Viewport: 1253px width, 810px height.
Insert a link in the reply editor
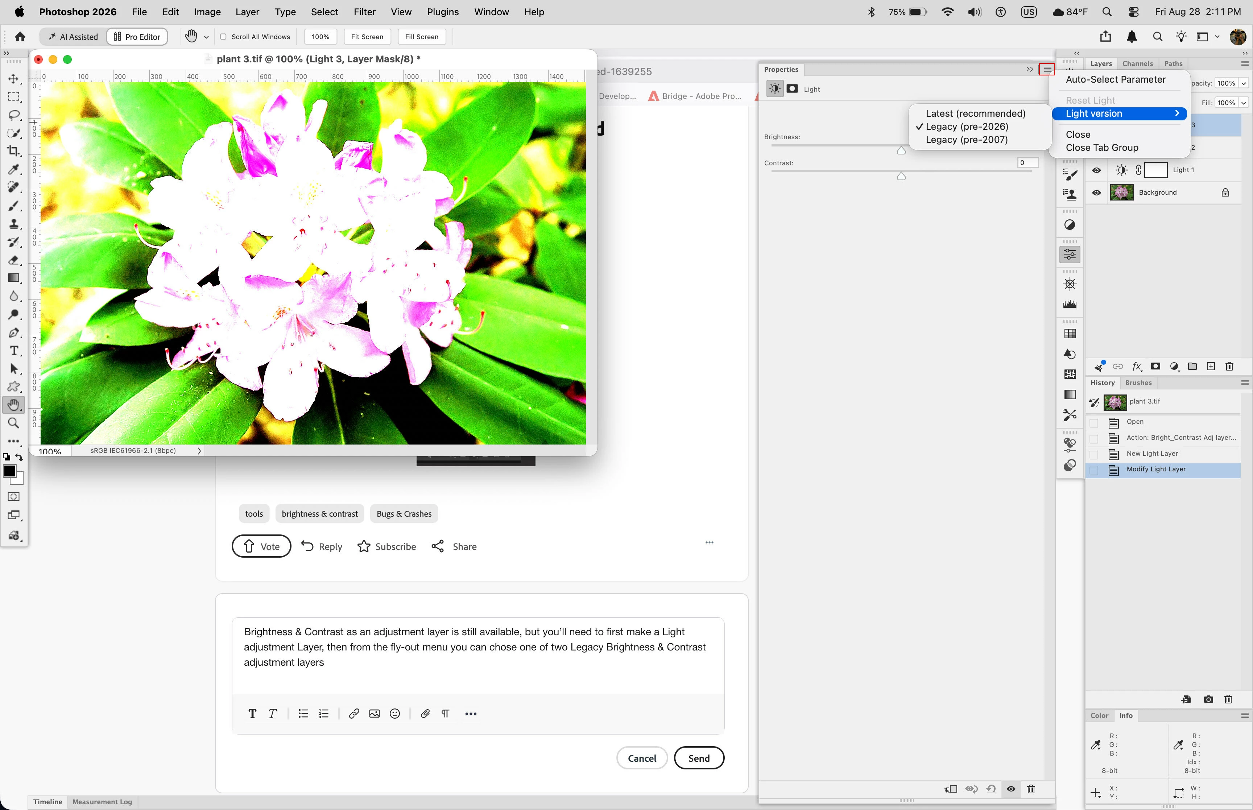point(354,714)
